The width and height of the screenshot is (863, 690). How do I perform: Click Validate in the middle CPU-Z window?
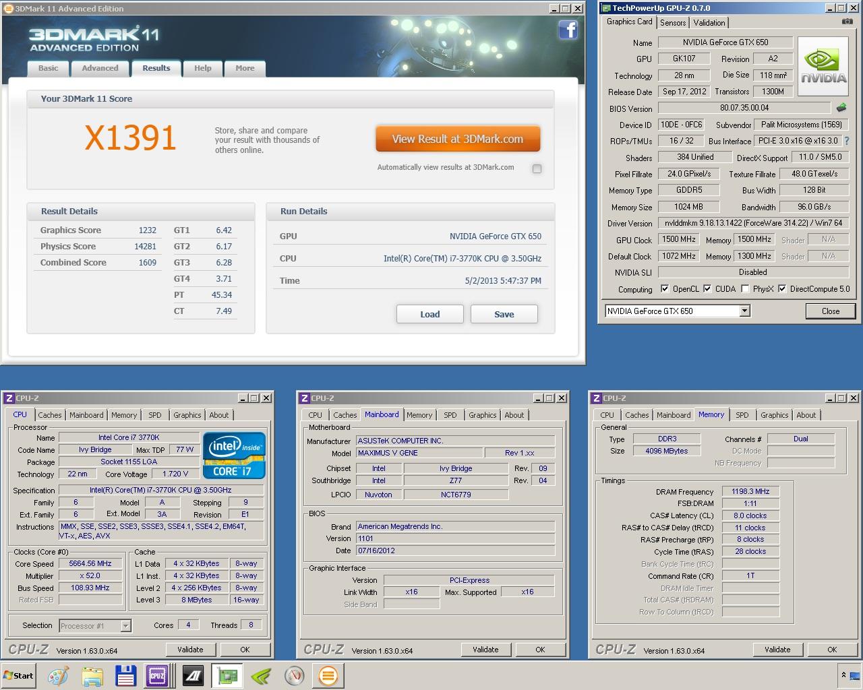485,650
